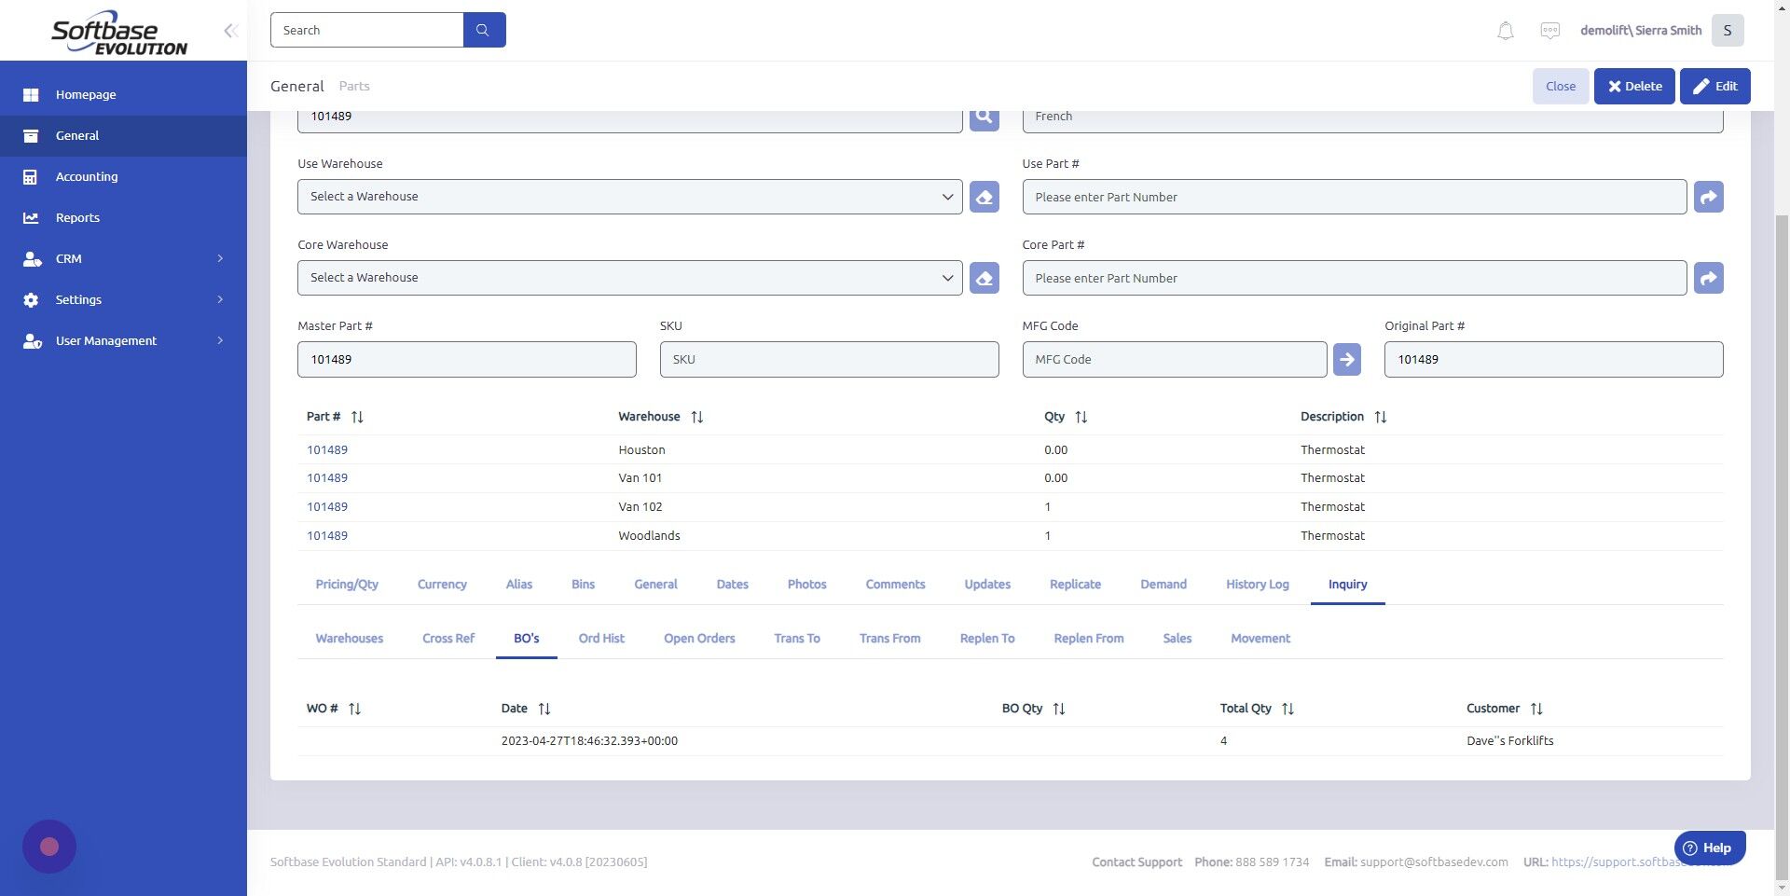Open the Homepage sidebar item

pos(123,94)
